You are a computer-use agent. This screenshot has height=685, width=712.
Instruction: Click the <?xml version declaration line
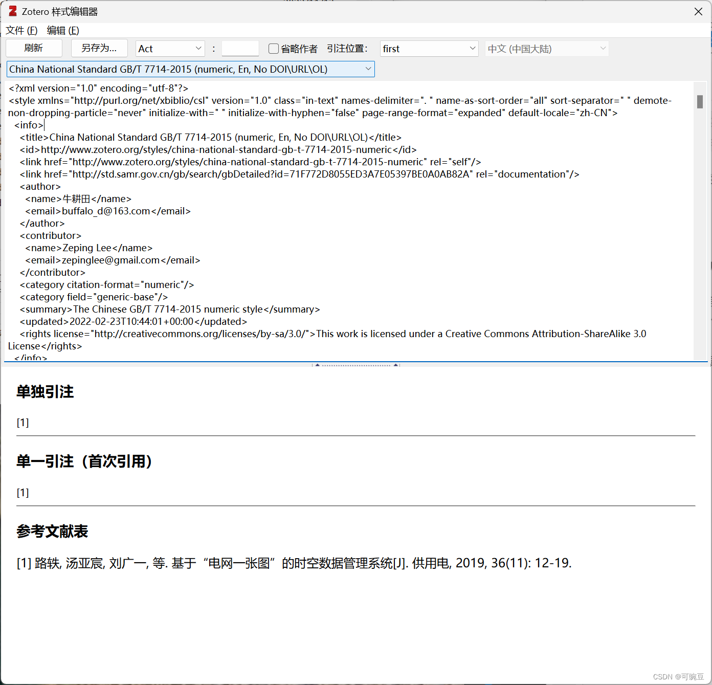tap(98, 88)
